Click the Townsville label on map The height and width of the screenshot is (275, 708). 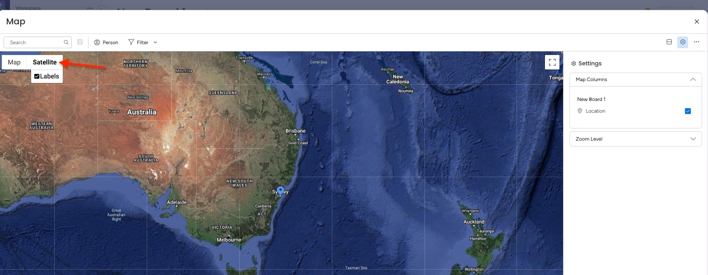tap(244, 58)
